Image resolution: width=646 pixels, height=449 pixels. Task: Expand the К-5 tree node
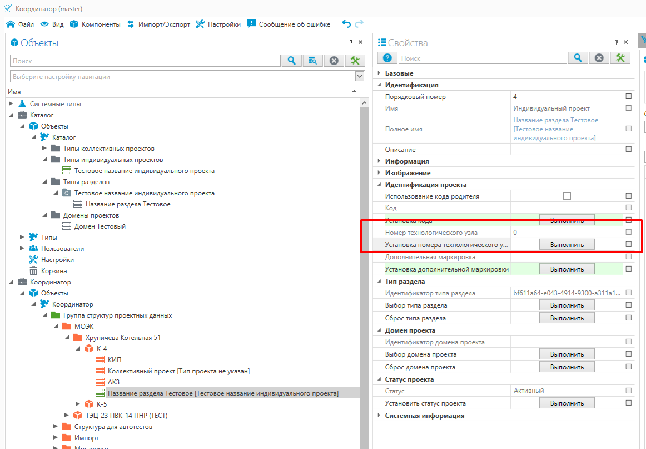[x=78, y=404]
